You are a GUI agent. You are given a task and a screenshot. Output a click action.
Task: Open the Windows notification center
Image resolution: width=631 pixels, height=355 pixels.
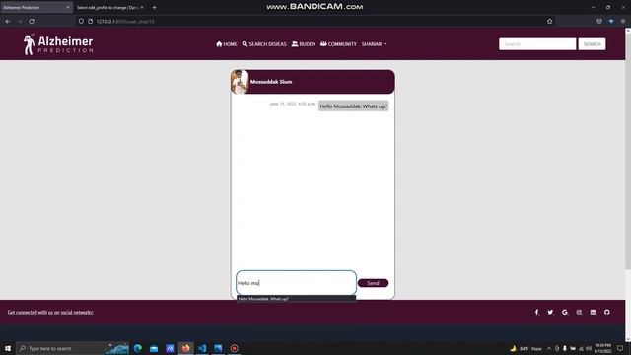[620, 348]
